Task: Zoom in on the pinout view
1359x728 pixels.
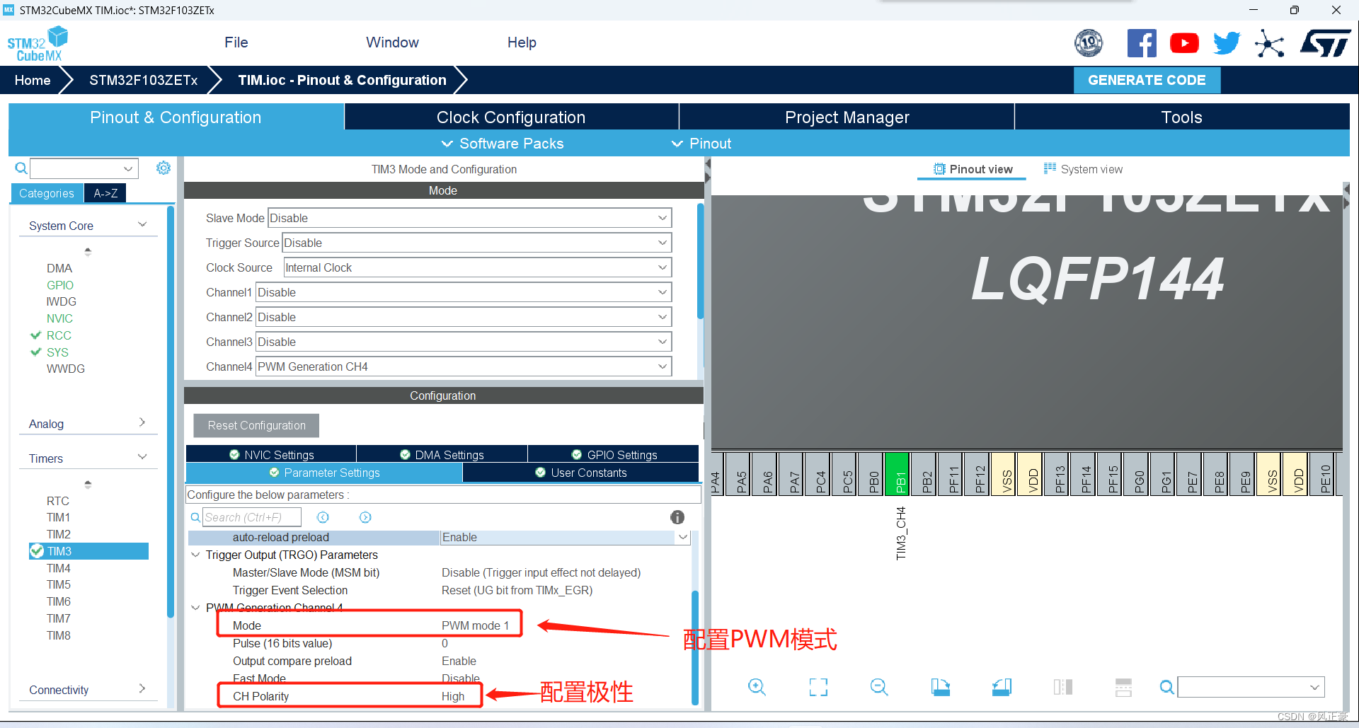Action: point(757,687)
